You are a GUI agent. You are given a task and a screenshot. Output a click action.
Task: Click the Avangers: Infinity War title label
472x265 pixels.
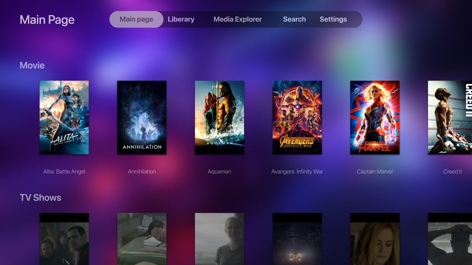pyautogui.click(x=297, y=172)
